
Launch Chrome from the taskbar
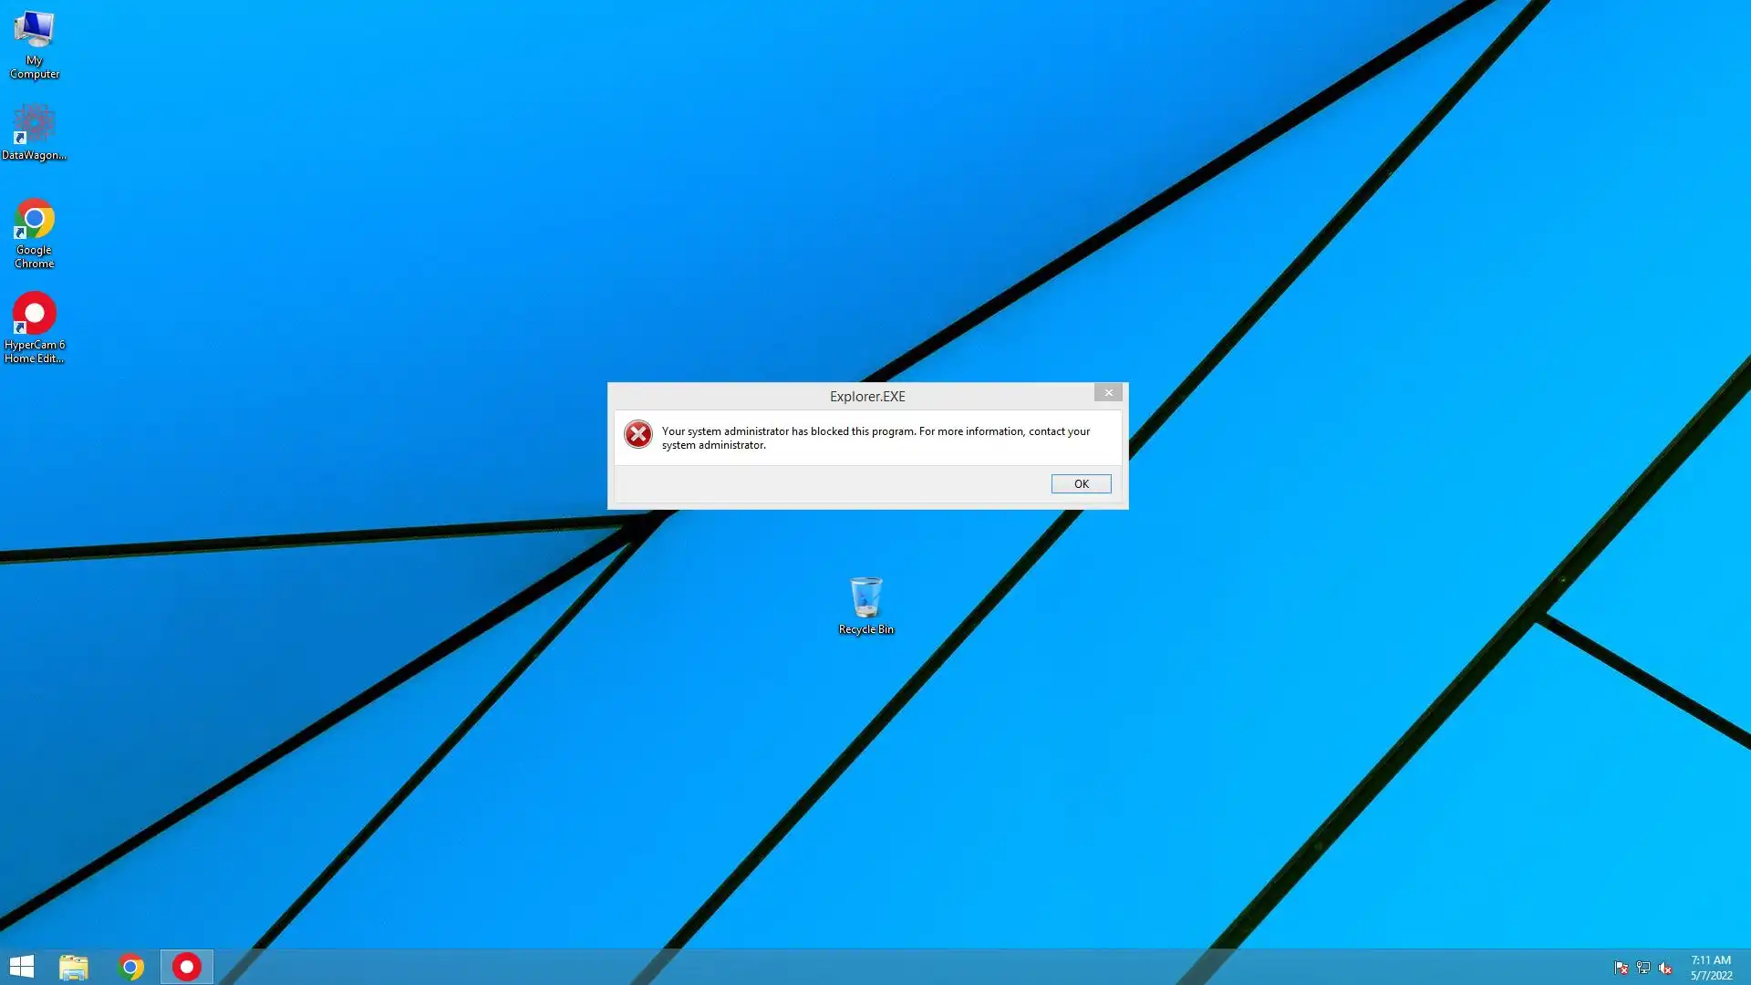130,967
